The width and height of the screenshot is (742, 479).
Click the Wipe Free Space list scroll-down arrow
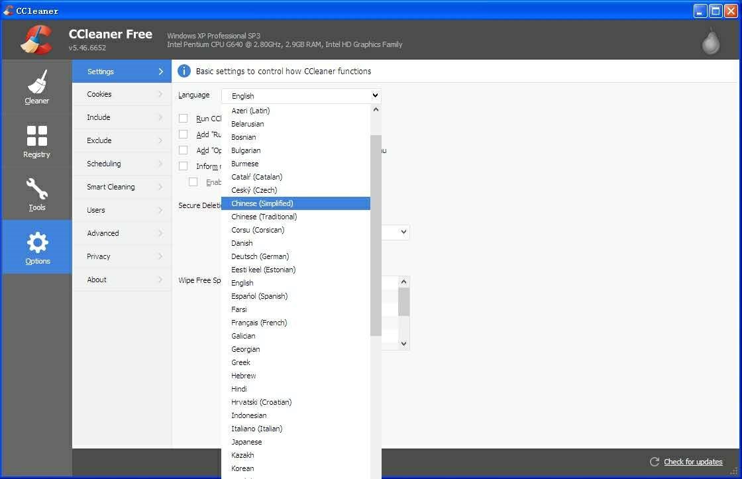[403, 344]
